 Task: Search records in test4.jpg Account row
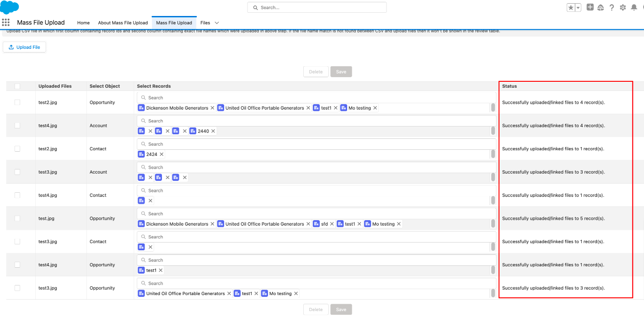[317, 121]
